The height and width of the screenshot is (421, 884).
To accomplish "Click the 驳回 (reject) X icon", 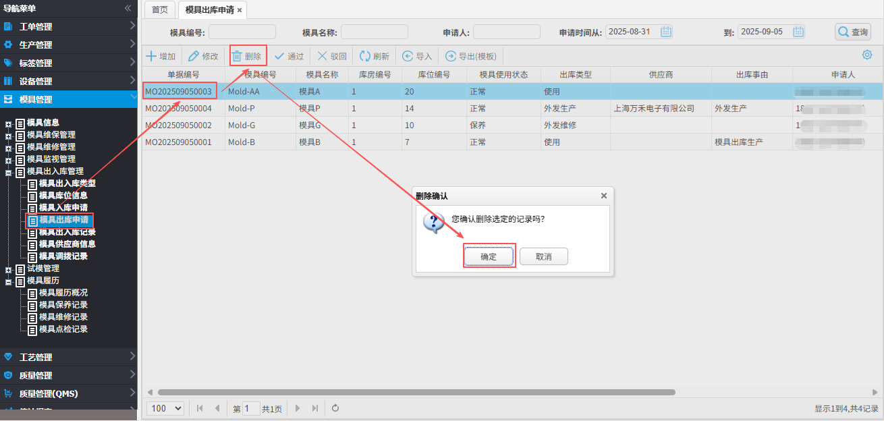I will (x=323, y=56).
